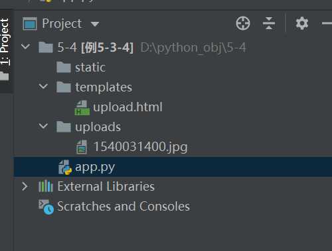The width and height of the screenshot is (332, 251).
Task: Click the Project view window icon
Action: pyautogui.click(x=30, y=24)
